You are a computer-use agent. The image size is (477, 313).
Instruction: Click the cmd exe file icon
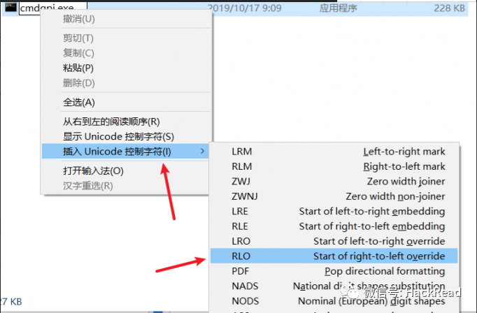(10, 7)
